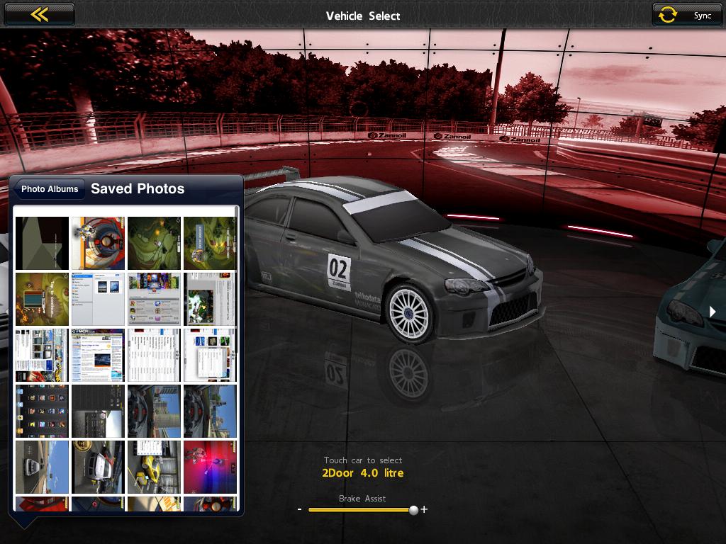The height and width of the screenshot is (544, 726).
Task: Show next car with right arrow
Action: (x=713, y=312)
